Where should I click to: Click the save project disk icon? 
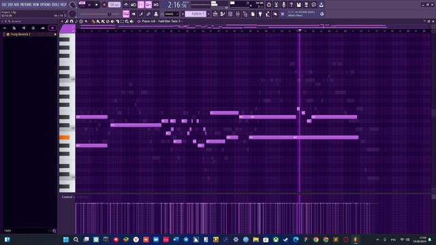298,5
